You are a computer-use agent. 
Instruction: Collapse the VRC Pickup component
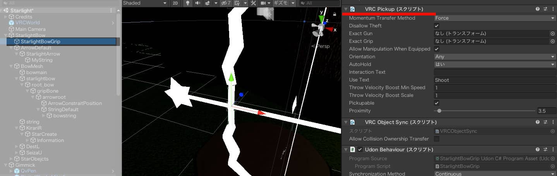(x=345, y=9)
